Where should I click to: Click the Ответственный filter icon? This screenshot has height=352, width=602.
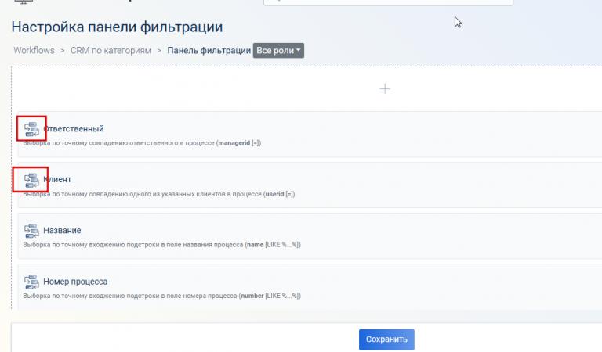(31, 129)
